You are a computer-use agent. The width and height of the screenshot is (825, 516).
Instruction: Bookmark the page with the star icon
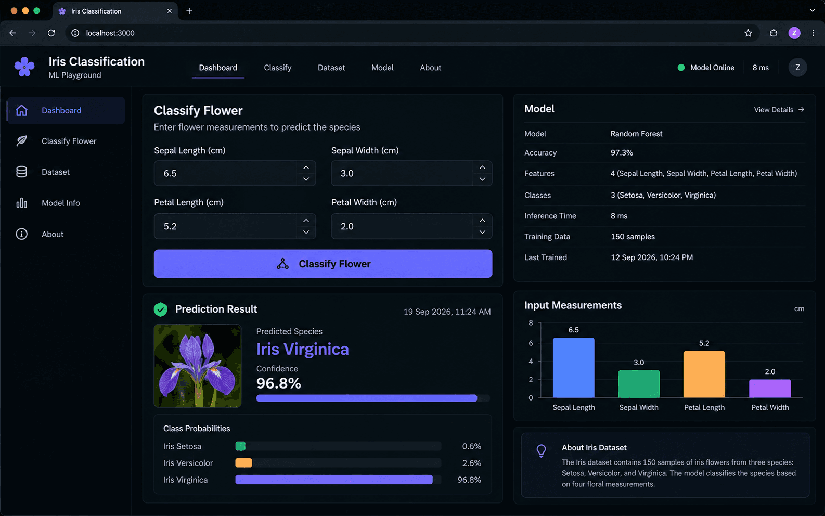tap(748, 33)
